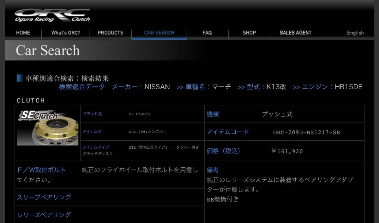Click the ブランド名 label

[x=92, y=114]
